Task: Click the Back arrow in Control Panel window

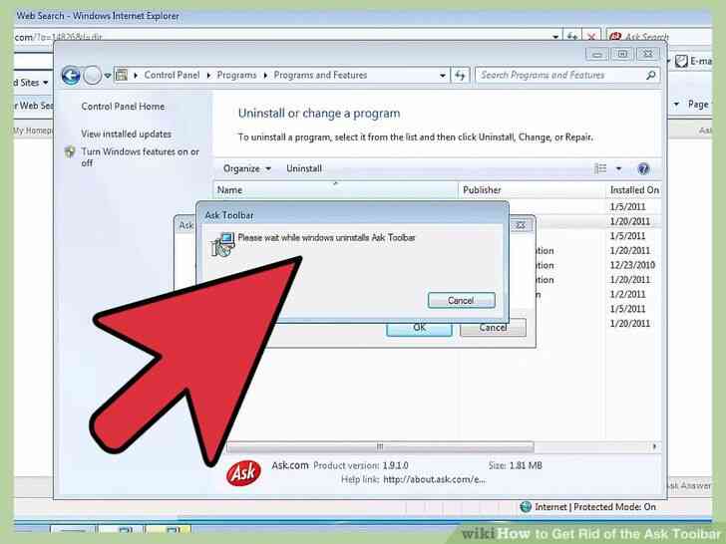Action: pyautogui.click(x=71, y=76)
